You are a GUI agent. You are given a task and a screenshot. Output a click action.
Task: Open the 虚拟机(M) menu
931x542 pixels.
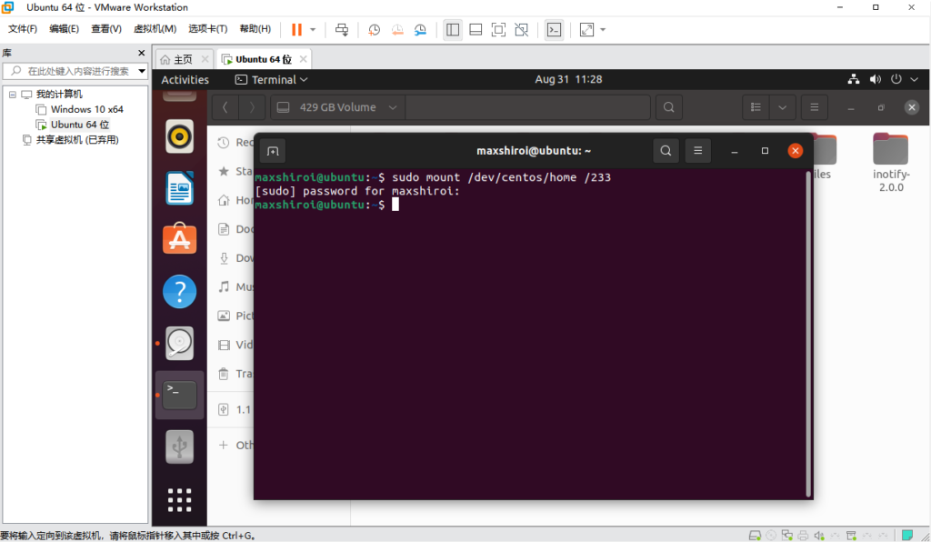tap(155, 29)
